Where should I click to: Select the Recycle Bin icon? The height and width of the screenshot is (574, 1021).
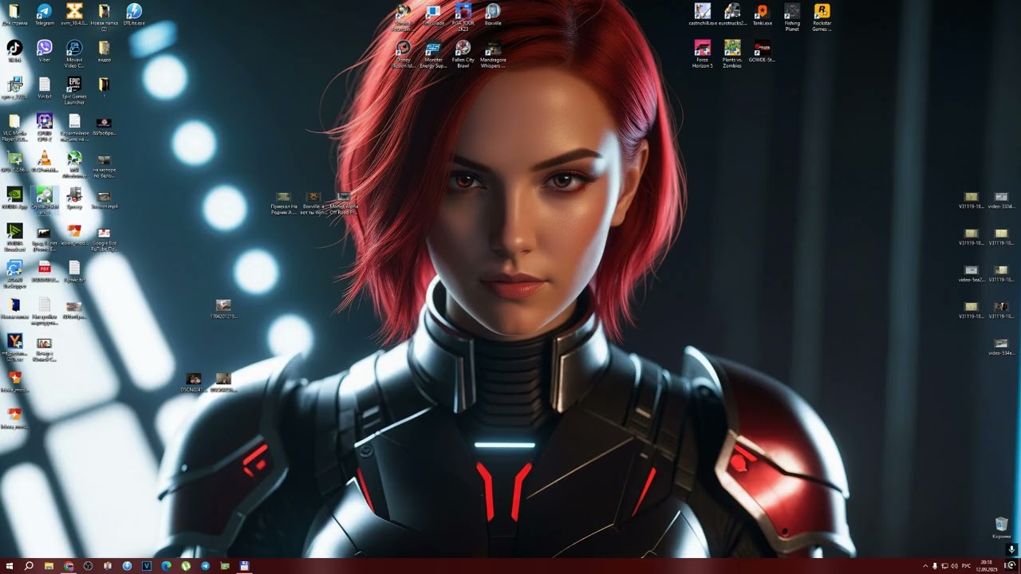(1001, 528)
